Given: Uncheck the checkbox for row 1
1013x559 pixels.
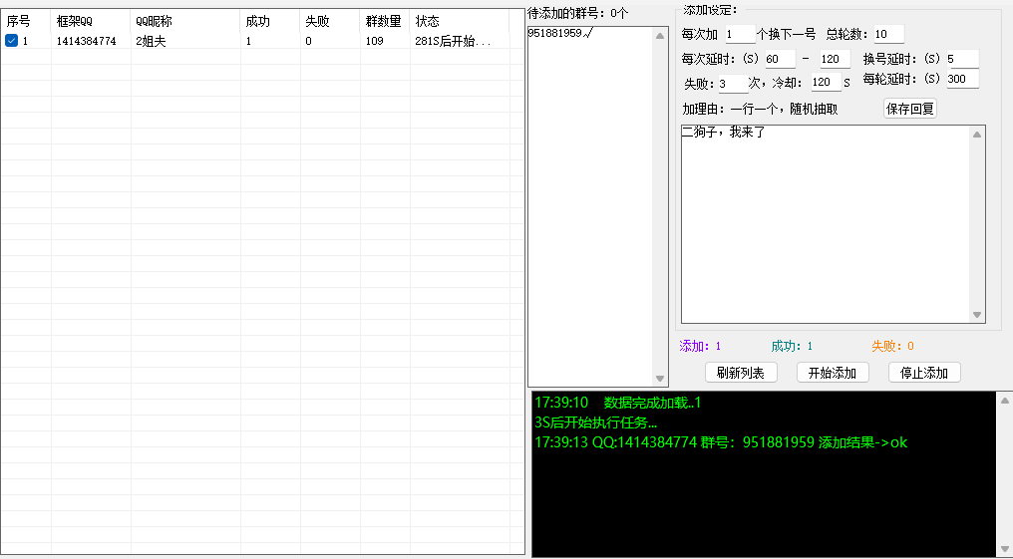Looking at the screenshot, I should click(x=11, y=41).
